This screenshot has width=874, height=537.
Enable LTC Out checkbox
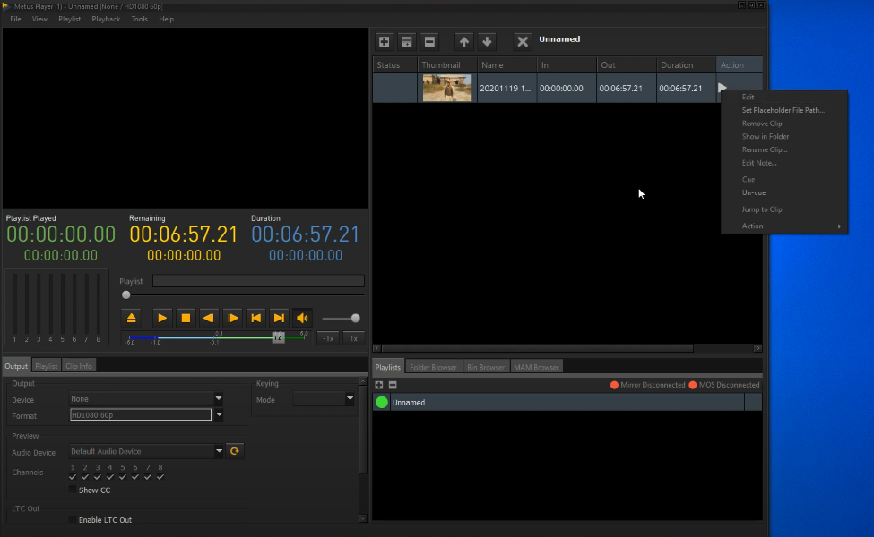(x=73, y=519)
